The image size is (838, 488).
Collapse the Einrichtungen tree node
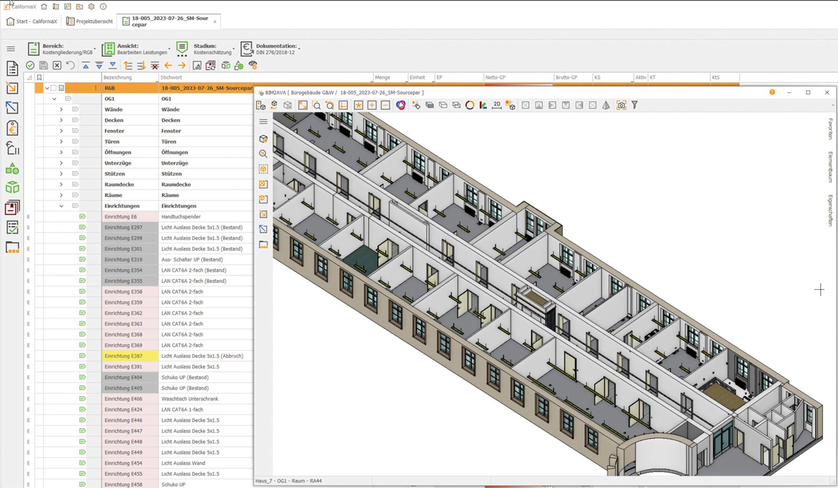click(61, 206)
